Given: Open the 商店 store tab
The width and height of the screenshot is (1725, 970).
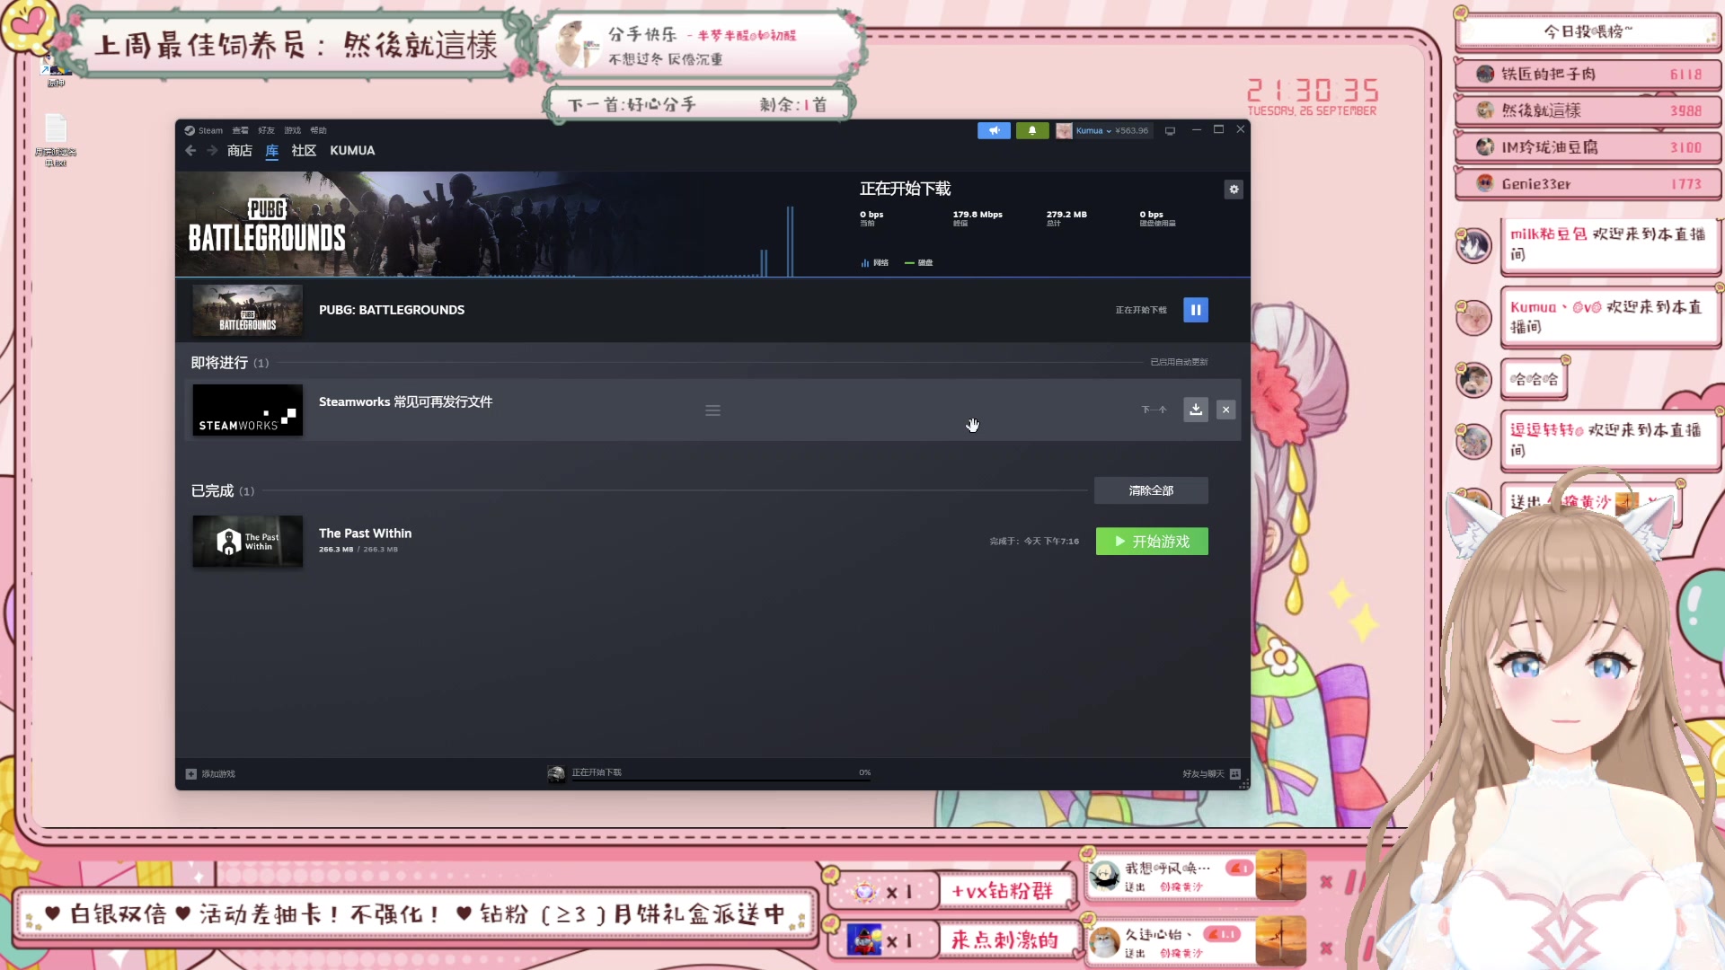Looking at the screenshot, I should click(x=240, y=151).
